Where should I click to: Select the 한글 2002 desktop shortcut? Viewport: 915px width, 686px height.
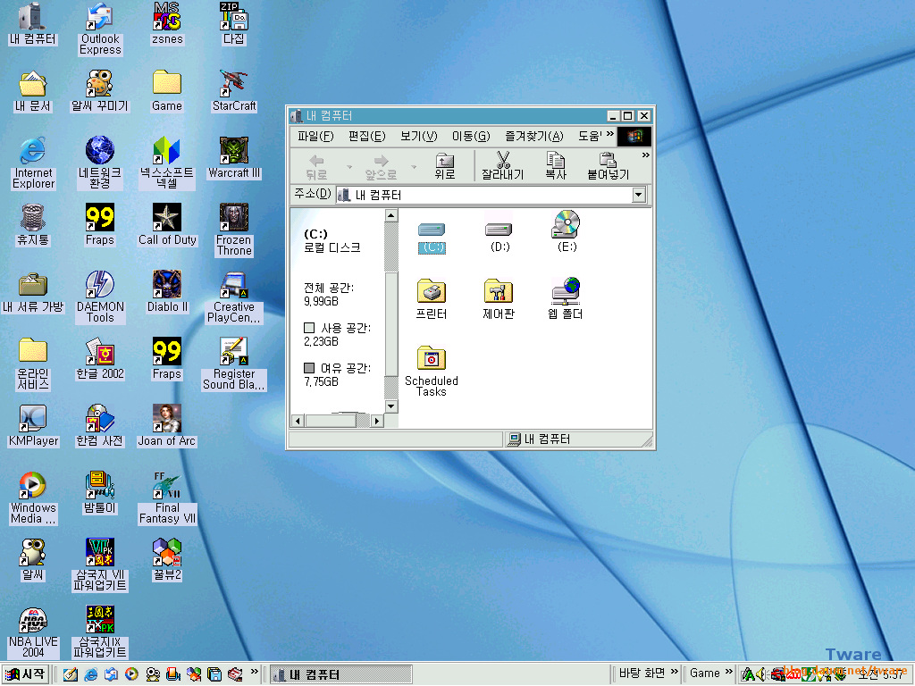pos(100,359)
